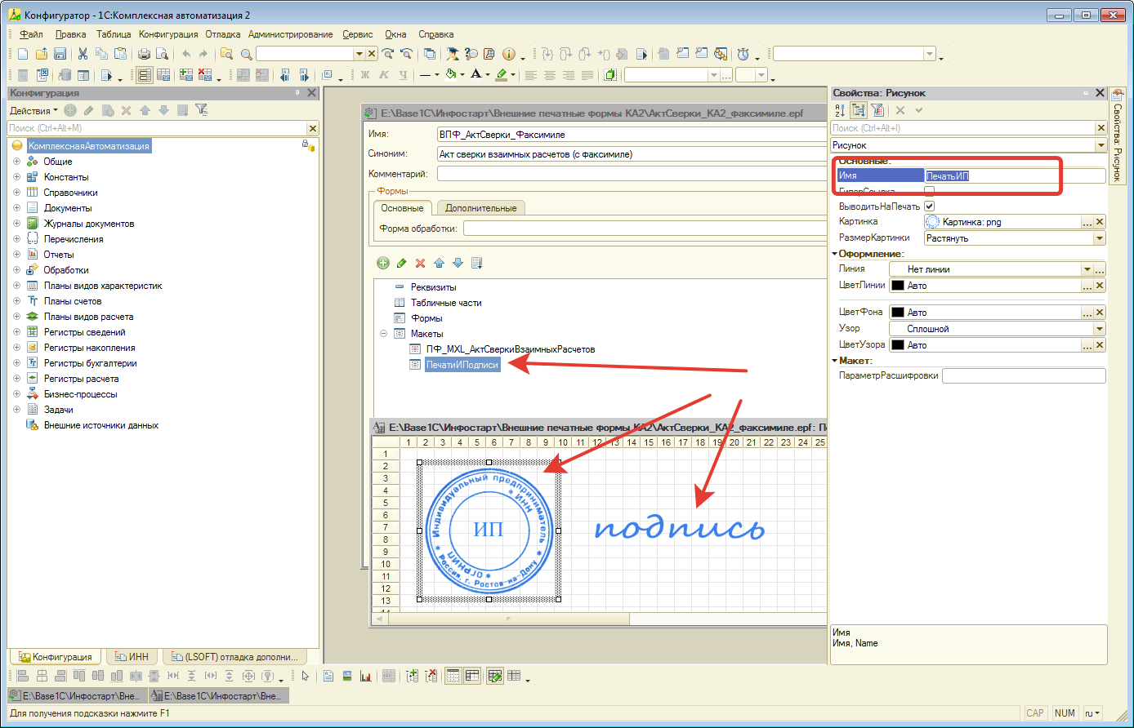
Task: Click the green plus Add icon above Реквизиты
Action: (x=382, y=263)
